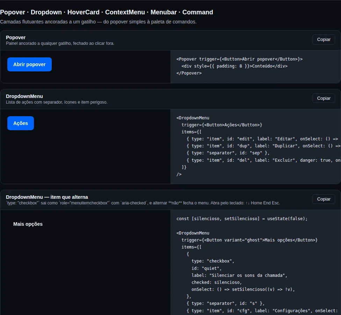Click the Abrir popover button
This screenshot has width=341, height=315.
29,64
